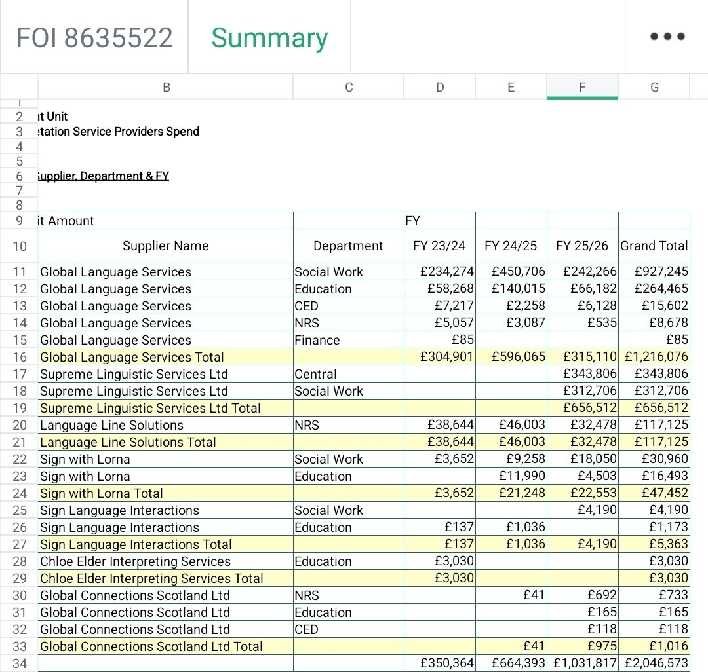Click the Grand Total header cell
The width and height of the screenshot is (708, 672).
click(654, 246)
